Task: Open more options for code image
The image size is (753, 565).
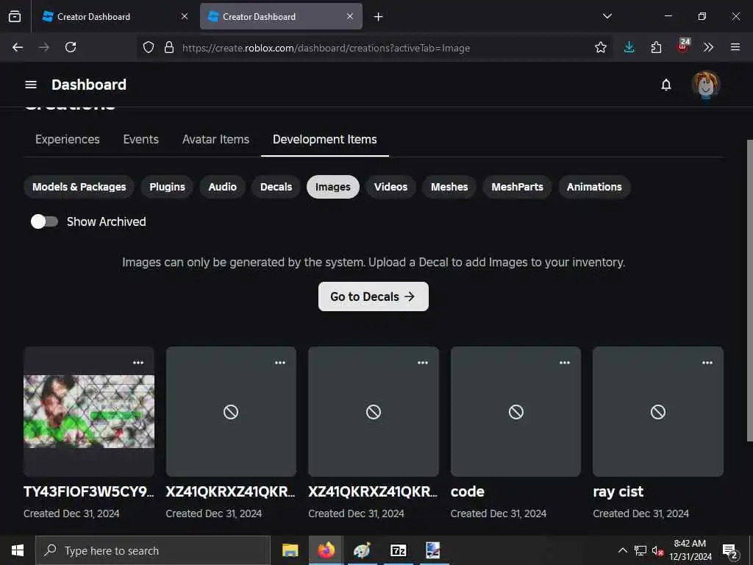Action: 565,363
